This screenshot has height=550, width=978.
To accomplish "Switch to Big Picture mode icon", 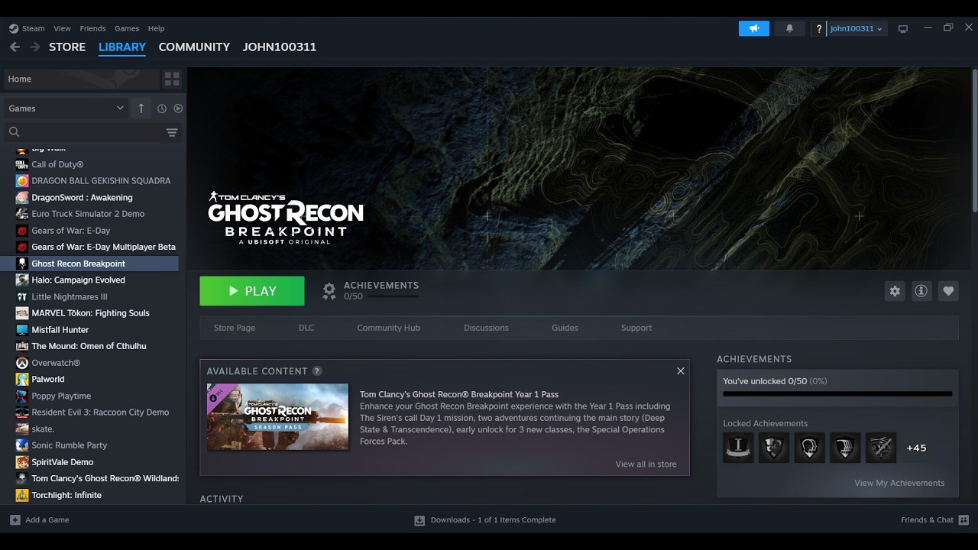I will click(903, 29).
